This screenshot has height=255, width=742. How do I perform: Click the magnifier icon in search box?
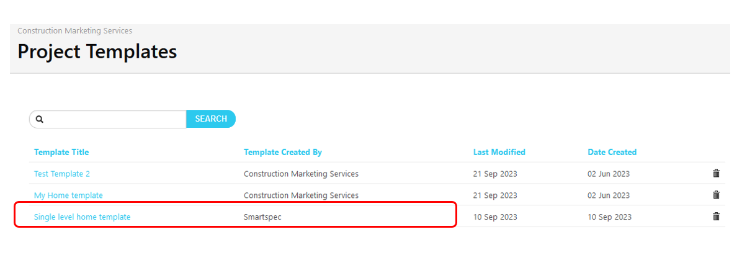[40, 119]
